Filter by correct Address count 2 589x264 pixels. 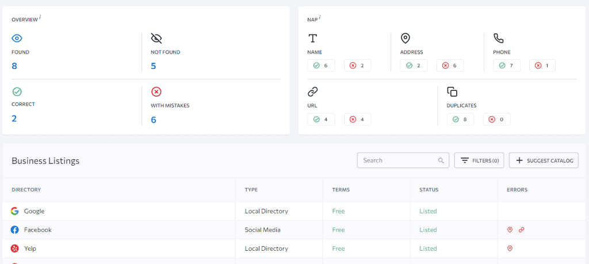pos(414,66)
